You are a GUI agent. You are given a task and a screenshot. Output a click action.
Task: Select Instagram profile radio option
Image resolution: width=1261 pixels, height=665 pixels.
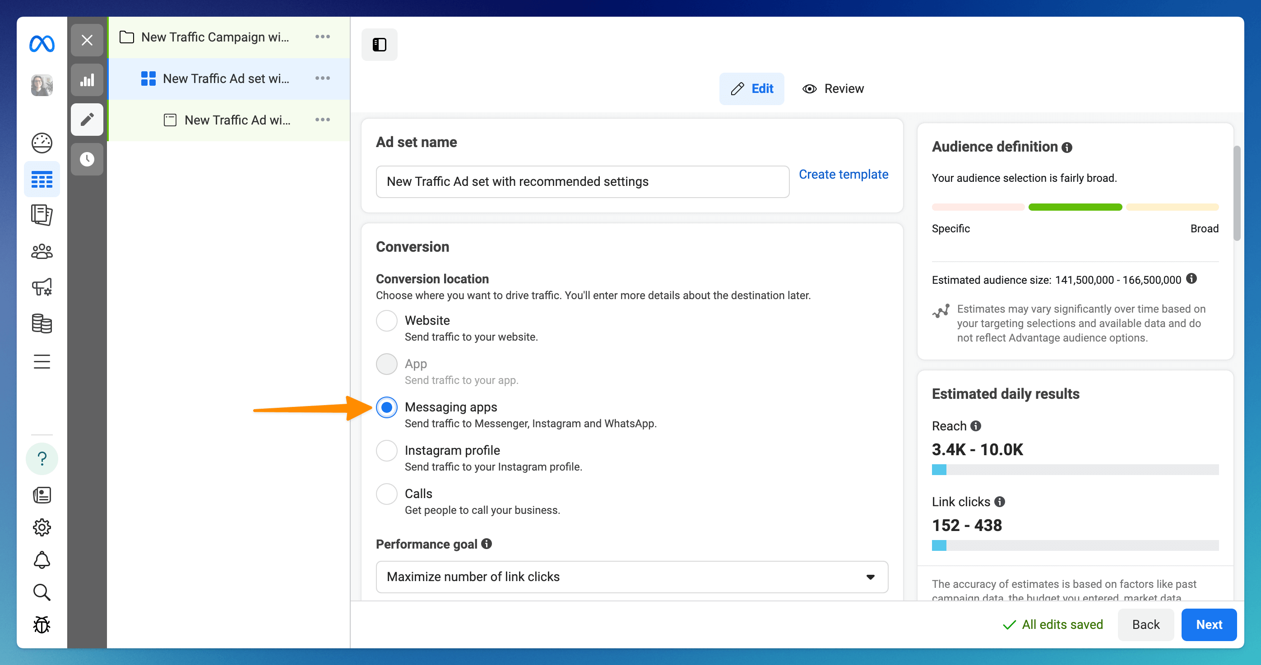[x=387, y=450]
